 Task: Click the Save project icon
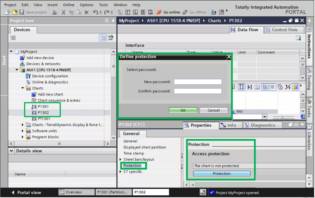coord(22,12)
